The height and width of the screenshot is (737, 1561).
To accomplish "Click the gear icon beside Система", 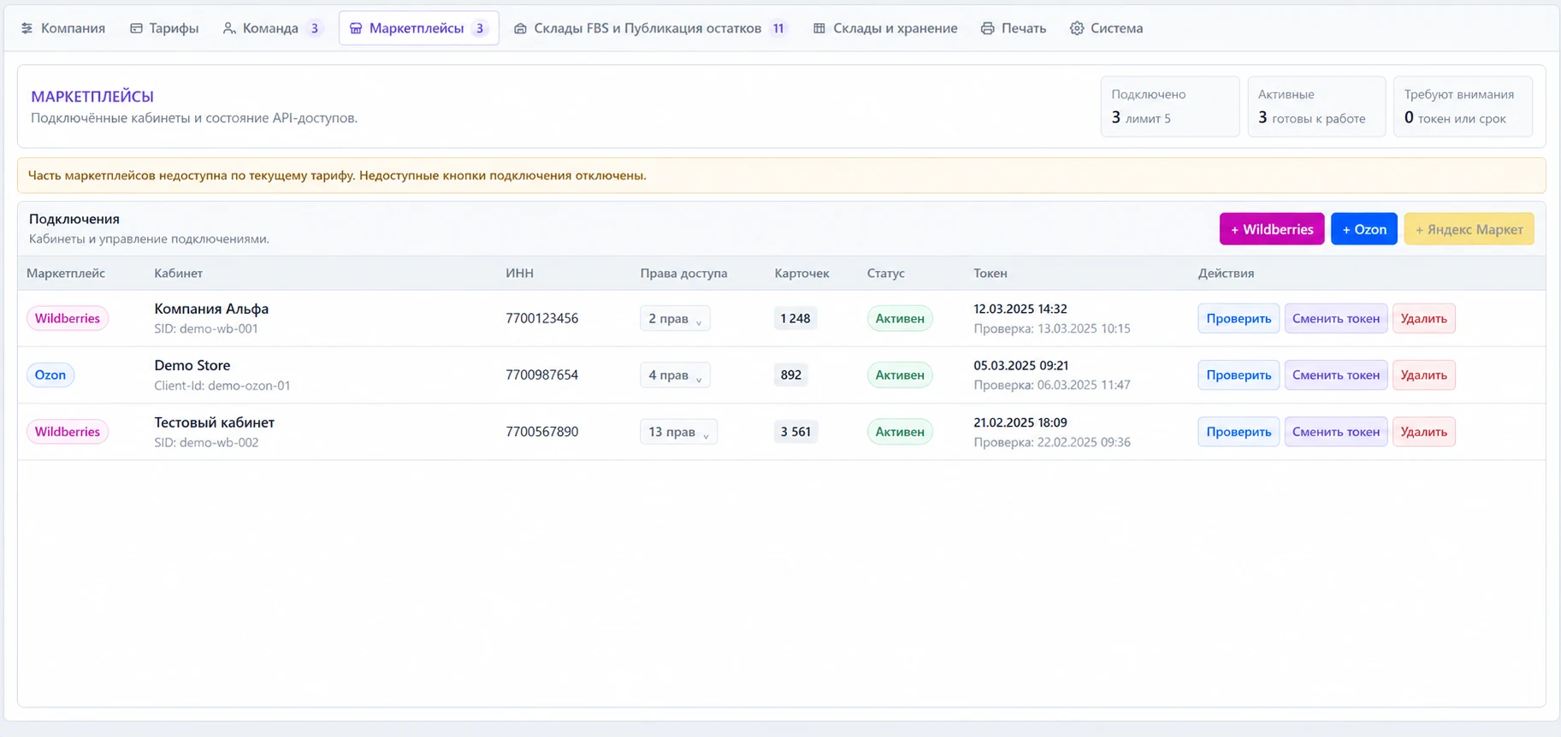I will [x=1077, y=28].
